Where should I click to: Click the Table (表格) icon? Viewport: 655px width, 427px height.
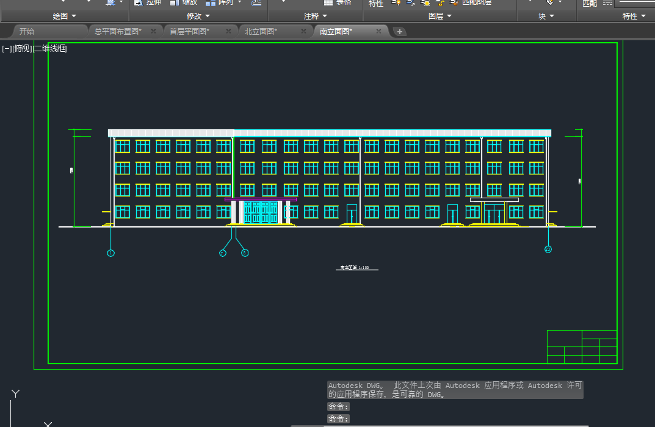tap(328, 2)
